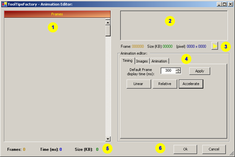Viewport: 235px width, 157px height.
Task: Minimize the Animation Editor window
Action: coord(219,4)
